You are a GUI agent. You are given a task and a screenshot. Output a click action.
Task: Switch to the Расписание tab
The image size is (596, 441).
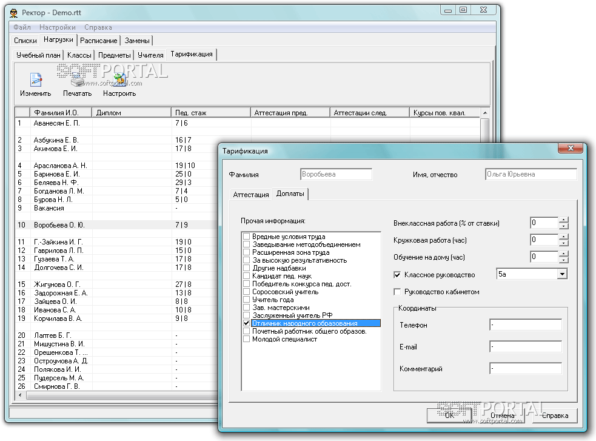98,41
